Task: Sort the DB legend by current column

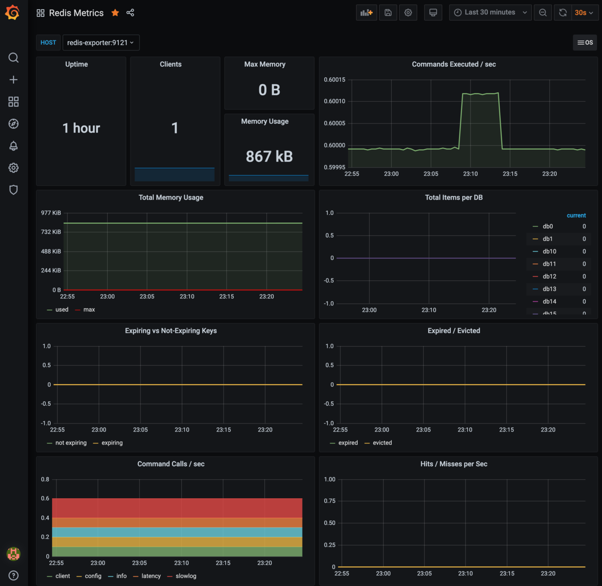Action: (x=576, y=215)
